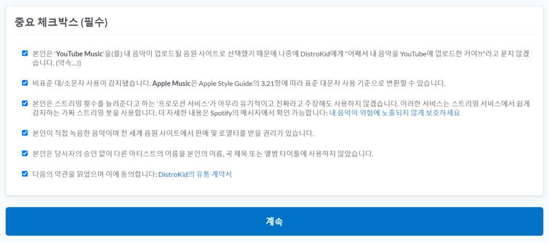The width and height of the screenshot is (549, 243).
Task: Uncheck the '프로모션 서비스' promise checkbox
Action: point(25,104)
